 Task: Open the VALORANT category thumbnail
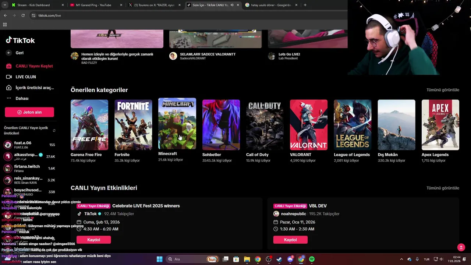click(x=309, y=125)
